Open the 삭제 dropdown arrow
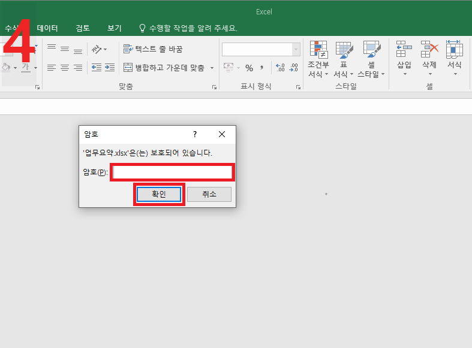This screenshot has height=348, width=472. [430, 74]
